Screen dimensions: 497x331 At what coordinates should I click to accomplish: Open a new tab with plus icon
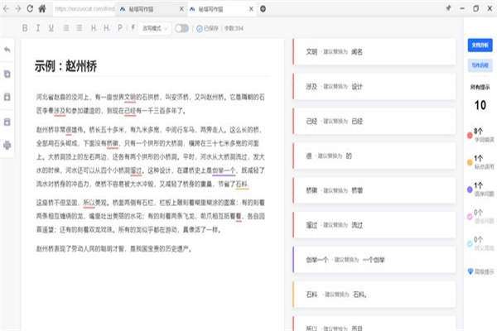coord(263,9)
